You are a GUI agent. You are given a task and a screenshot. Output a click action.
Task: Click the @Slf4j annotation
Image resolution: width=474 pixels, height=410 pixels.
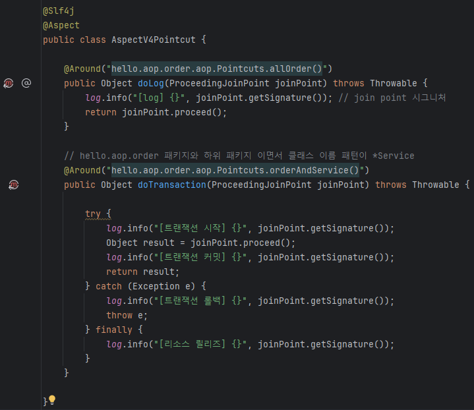(x=58, y=11)
